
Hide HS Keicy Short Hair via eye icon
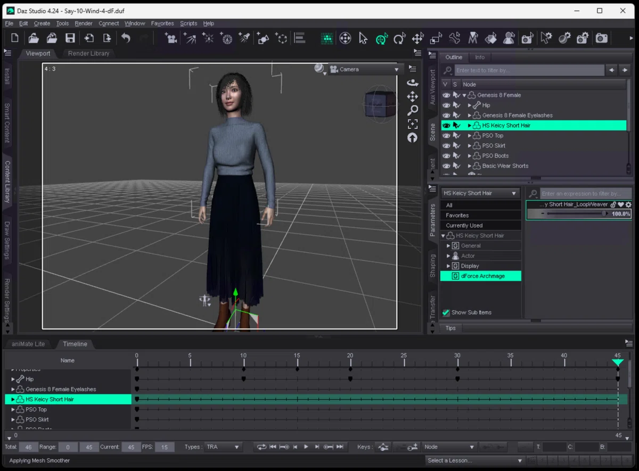point(446,126)
